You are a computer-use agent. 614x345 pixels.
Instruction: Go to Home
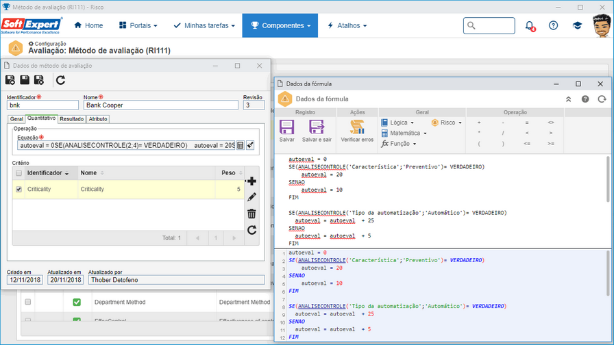tap(88, 25)
